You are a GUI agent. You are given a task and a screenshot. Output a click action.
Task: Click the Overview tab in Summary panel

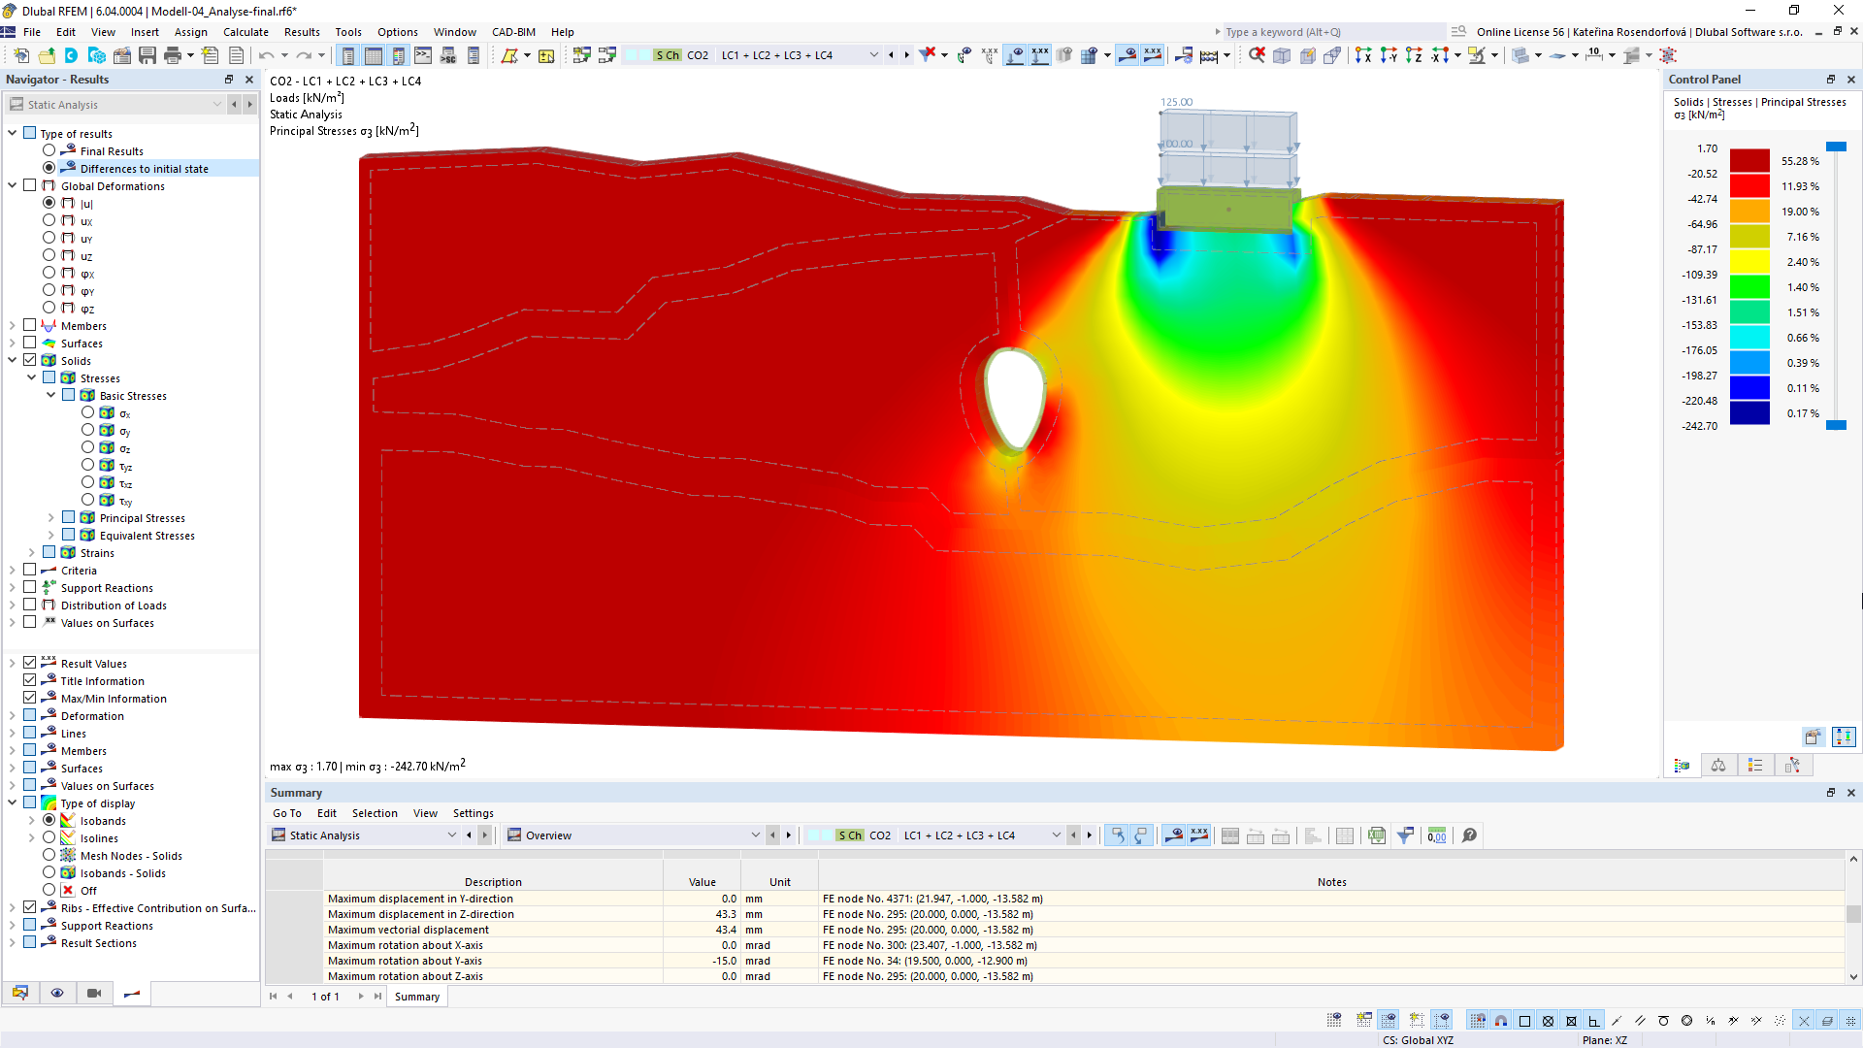(x=550, y=835)
